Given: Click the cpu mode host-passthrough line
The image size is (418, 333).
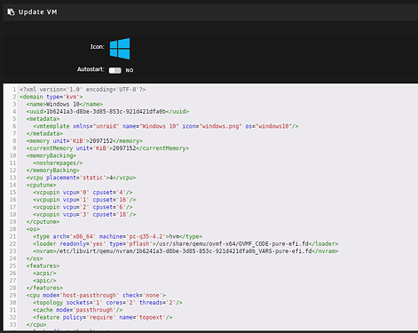Looking at the screenshot, I should (x=96, y=295).
